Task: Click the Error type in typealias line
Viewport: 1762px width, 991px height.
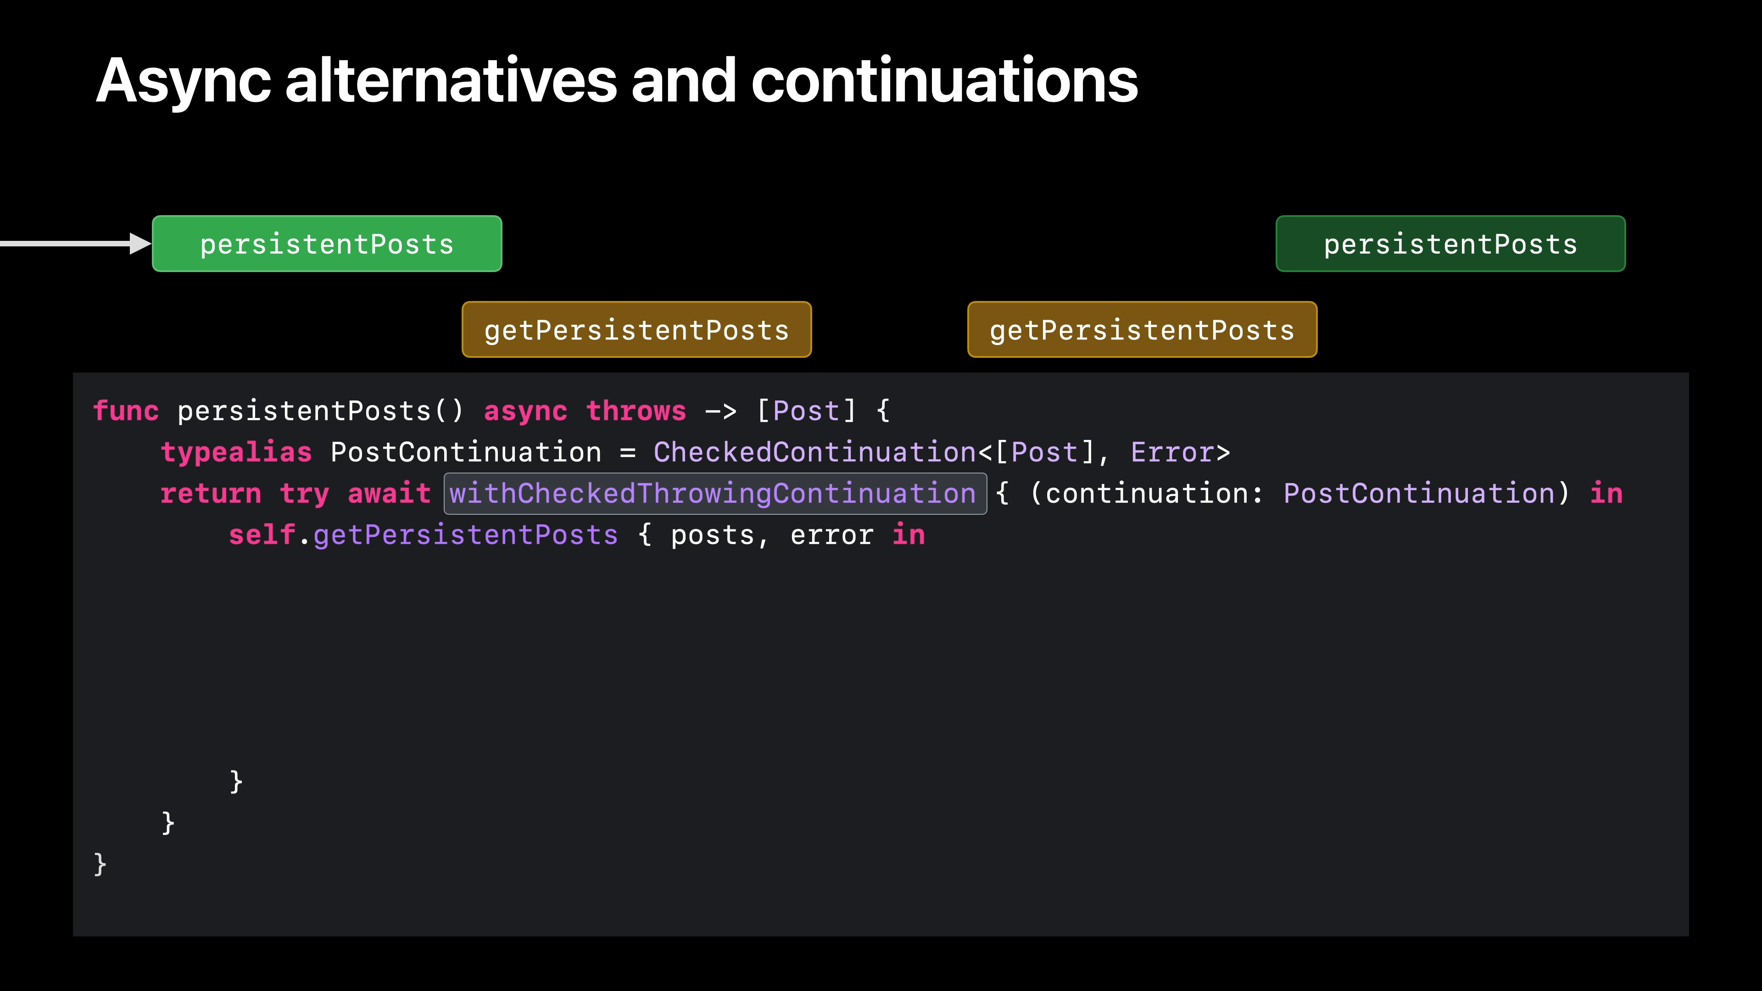Action: (1172, 453)
